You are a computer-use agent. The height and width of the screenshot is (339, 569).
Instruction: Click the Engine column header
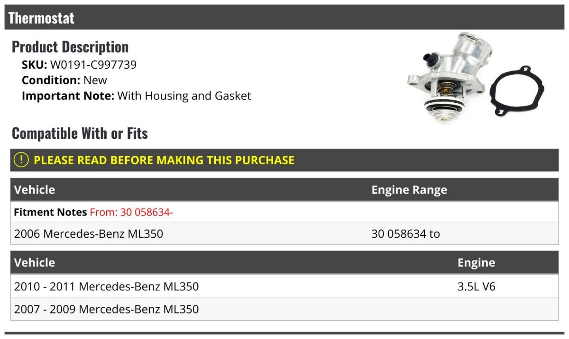pos(476,263)
